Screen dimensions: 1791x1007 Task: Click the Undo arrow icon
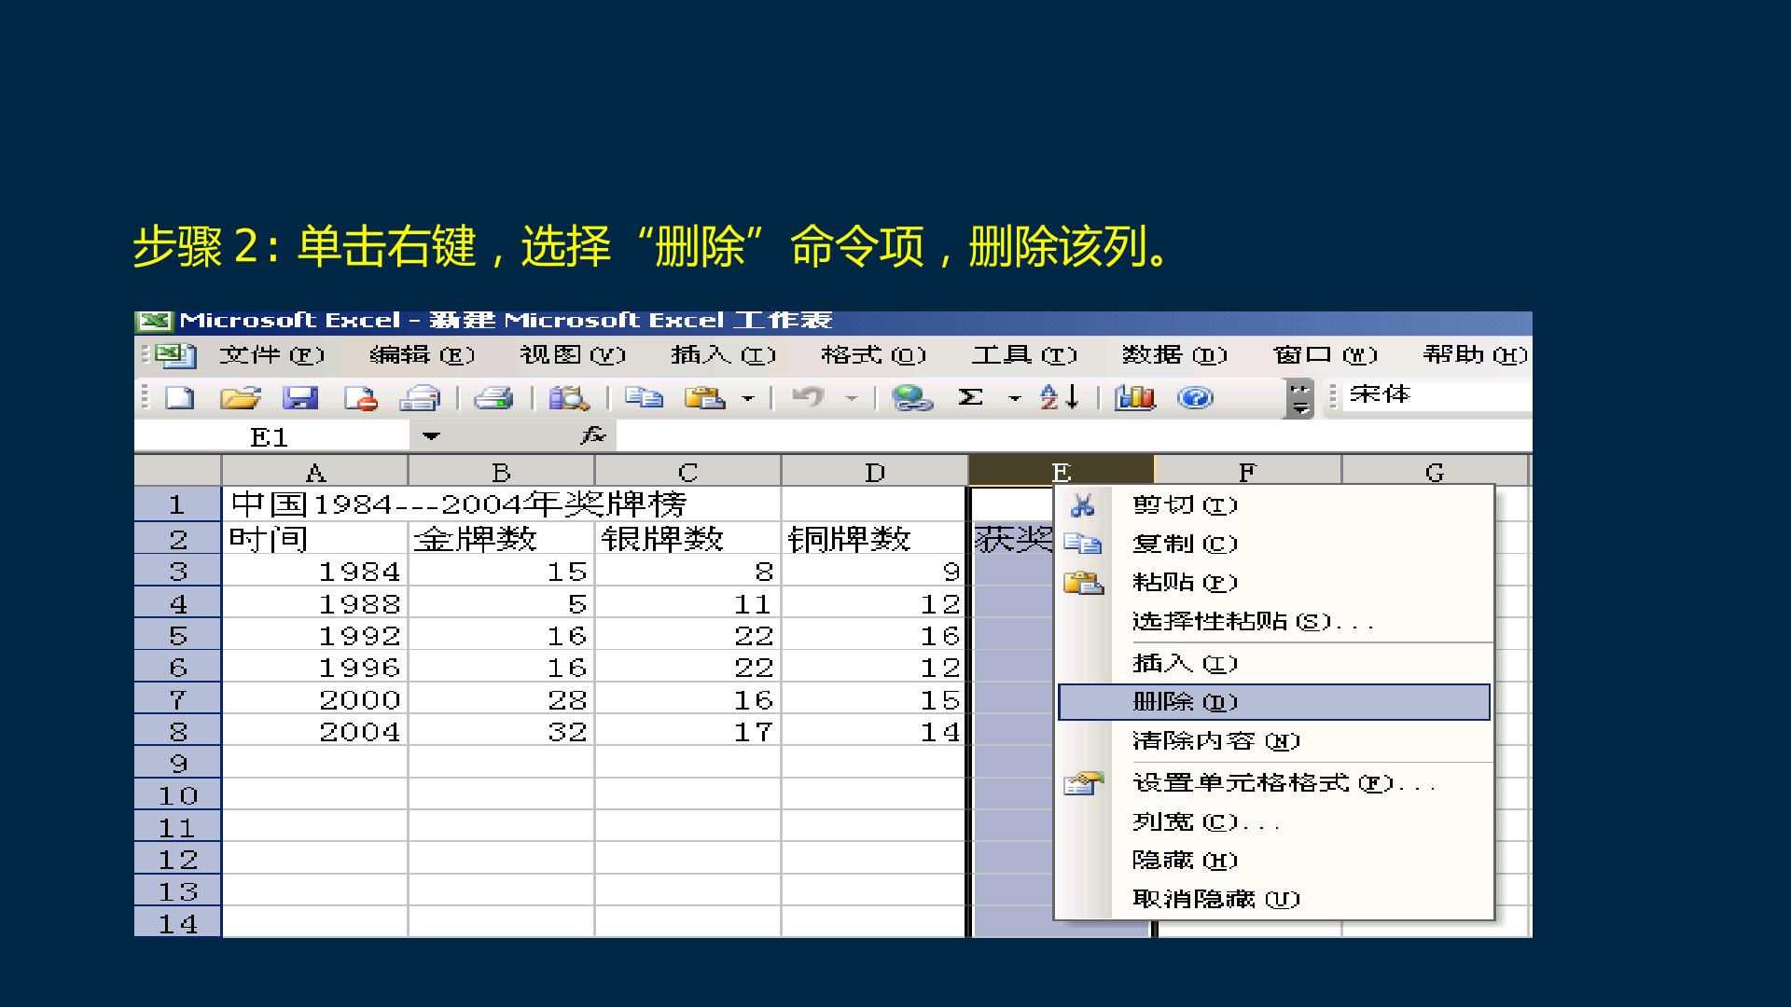[x=808, y=398]
